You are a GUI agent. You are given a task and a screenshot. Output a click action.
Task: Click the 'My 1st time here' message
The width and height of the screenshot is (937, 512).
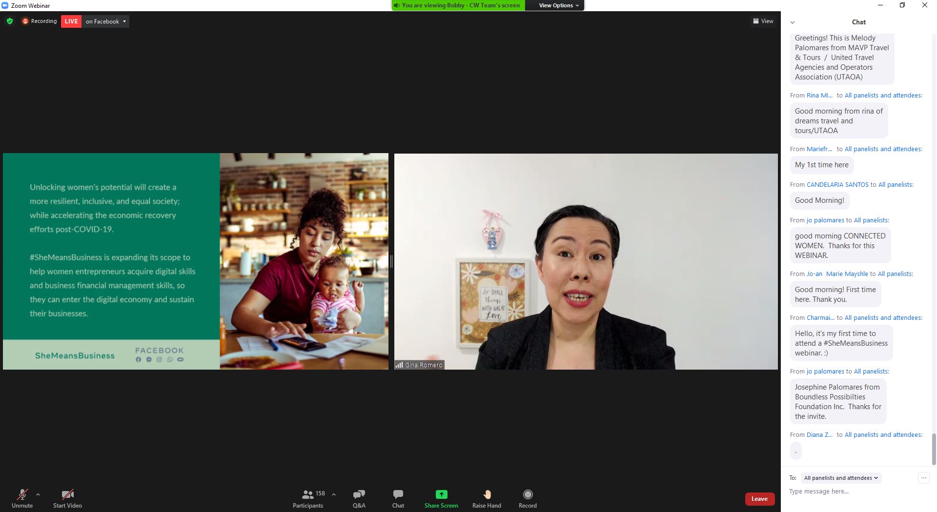(821, 165)
